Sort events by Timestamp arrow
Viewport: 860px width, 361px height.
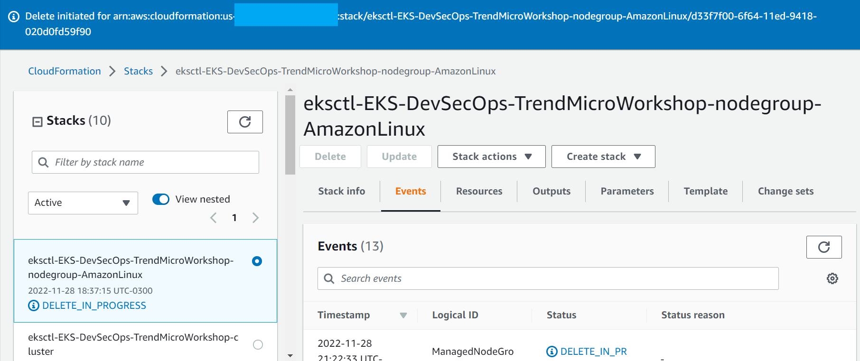[403, 315]
